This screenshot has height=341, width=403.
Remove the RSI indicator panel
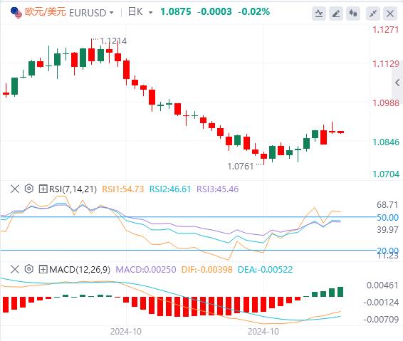[15, 189]
